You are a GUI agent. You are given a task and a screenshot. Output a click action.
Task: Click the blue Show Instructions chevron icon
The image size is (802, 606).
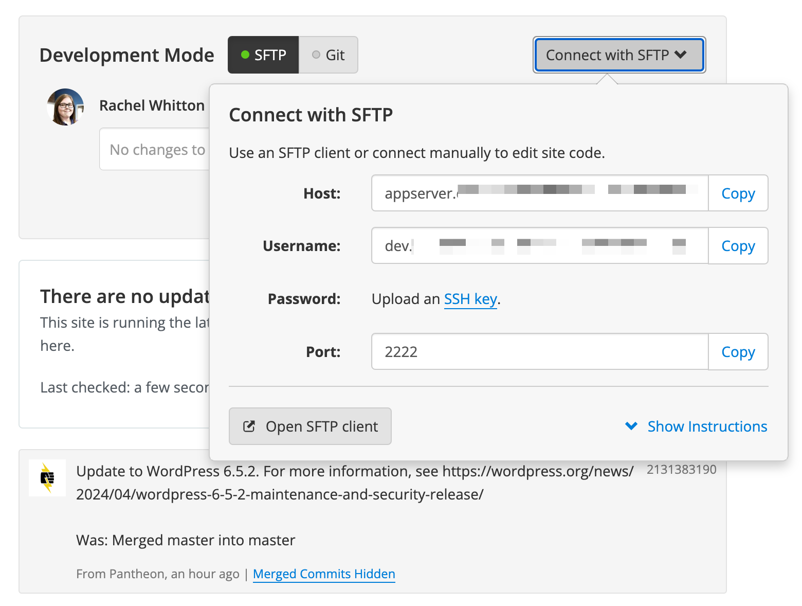pyautogui.click(x=631, y=426)
